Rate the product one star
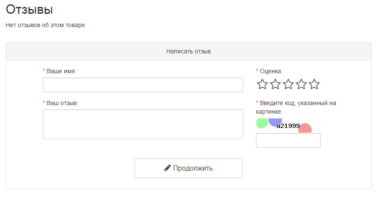 coord(262,84)
